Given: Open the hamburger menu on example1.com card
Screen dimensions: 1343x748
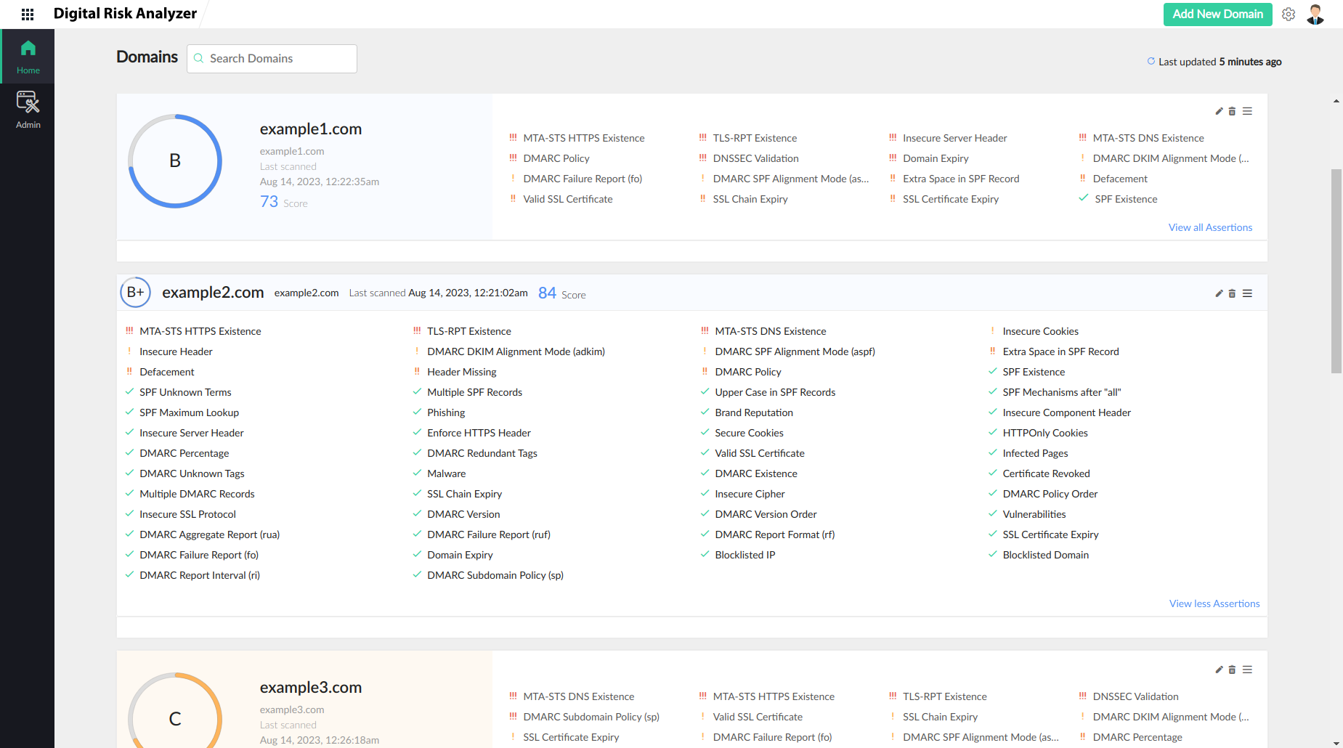Looking at the screenshot, I should [1248, 111].
